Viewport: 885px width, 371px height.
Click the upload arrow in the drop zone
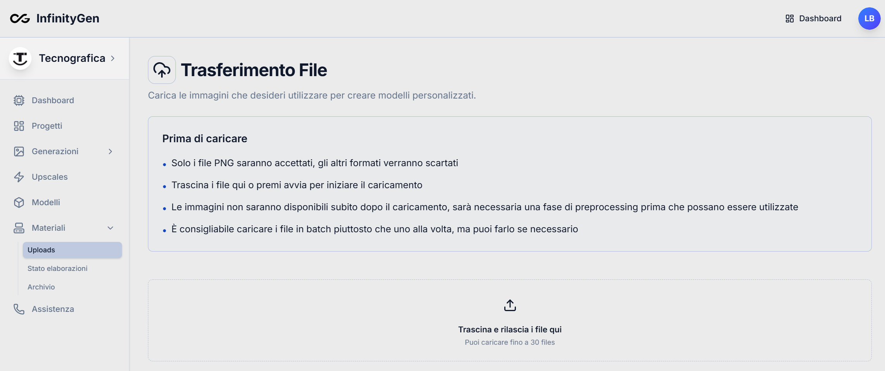click(x=510, y=305)
